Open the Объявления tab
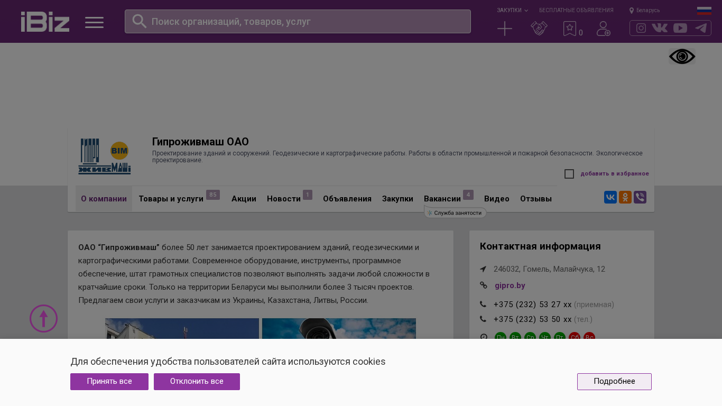 click(347, 199)
